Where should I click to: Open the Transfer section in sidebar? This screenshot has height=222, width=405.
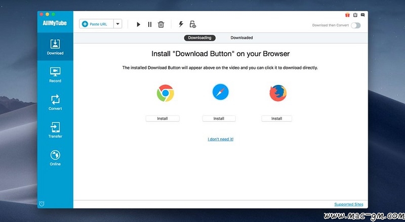[55, 130]
